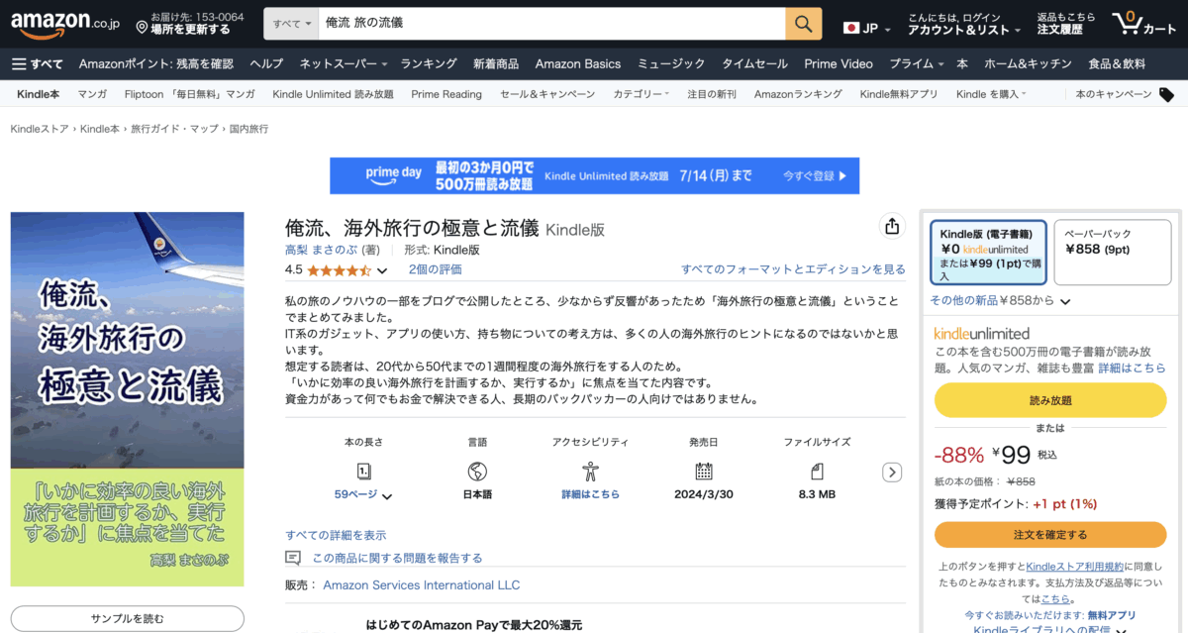The width and height of the screenshot is (1188, 633).
Task: Click the accessibility figure icon
Action: click(x=590, y=472)
